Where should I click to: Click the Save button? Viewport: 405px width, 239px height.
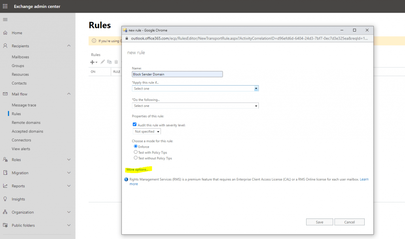320,222
